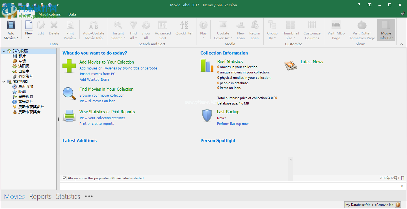
Task: Collapse the 我的收藏 tree node
Action: click(x=4, y=51)
